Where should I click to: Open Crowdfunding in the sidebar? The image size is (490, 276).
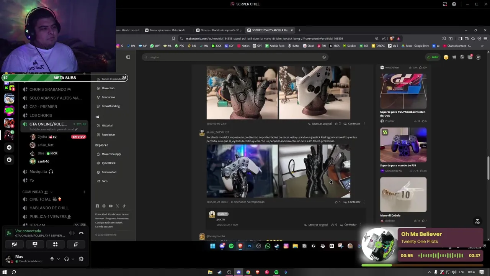click(x=110, y=106)
